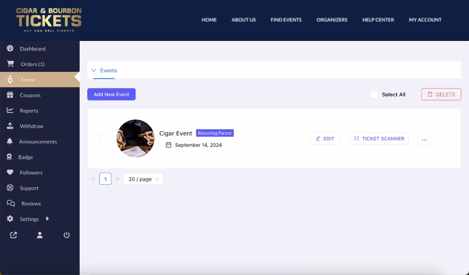Click the Followers heart icon
This screenshot has height=275, width=469.
coord(10,173)
